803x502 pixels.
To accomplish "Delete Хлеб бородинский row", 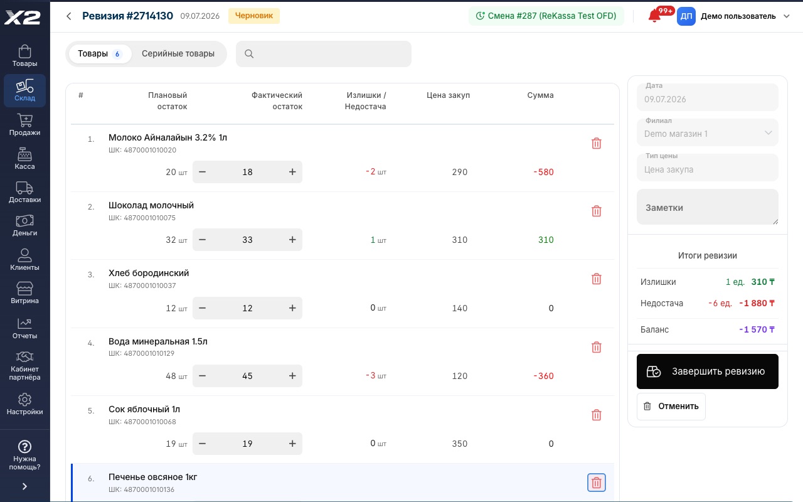I will point(597,279).
